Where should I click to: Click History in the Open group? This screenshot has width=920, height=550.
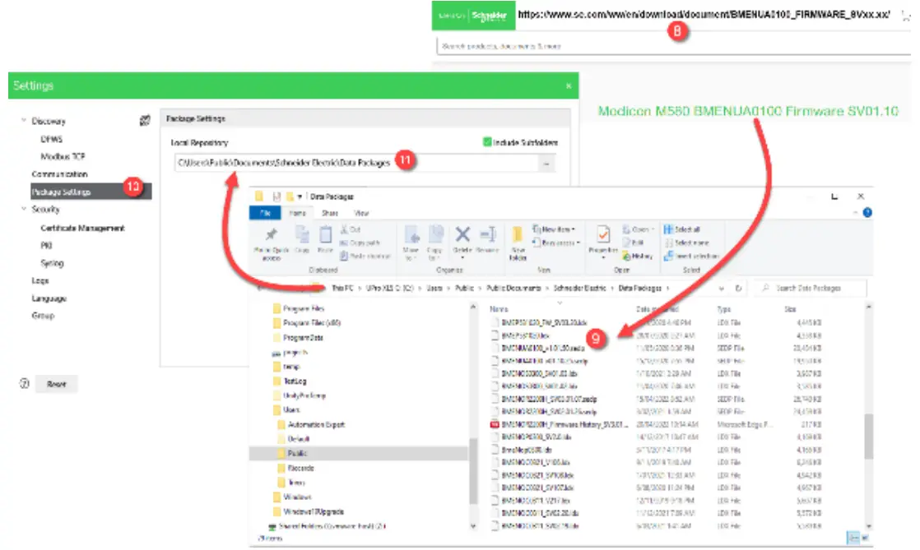click(638, 256)
